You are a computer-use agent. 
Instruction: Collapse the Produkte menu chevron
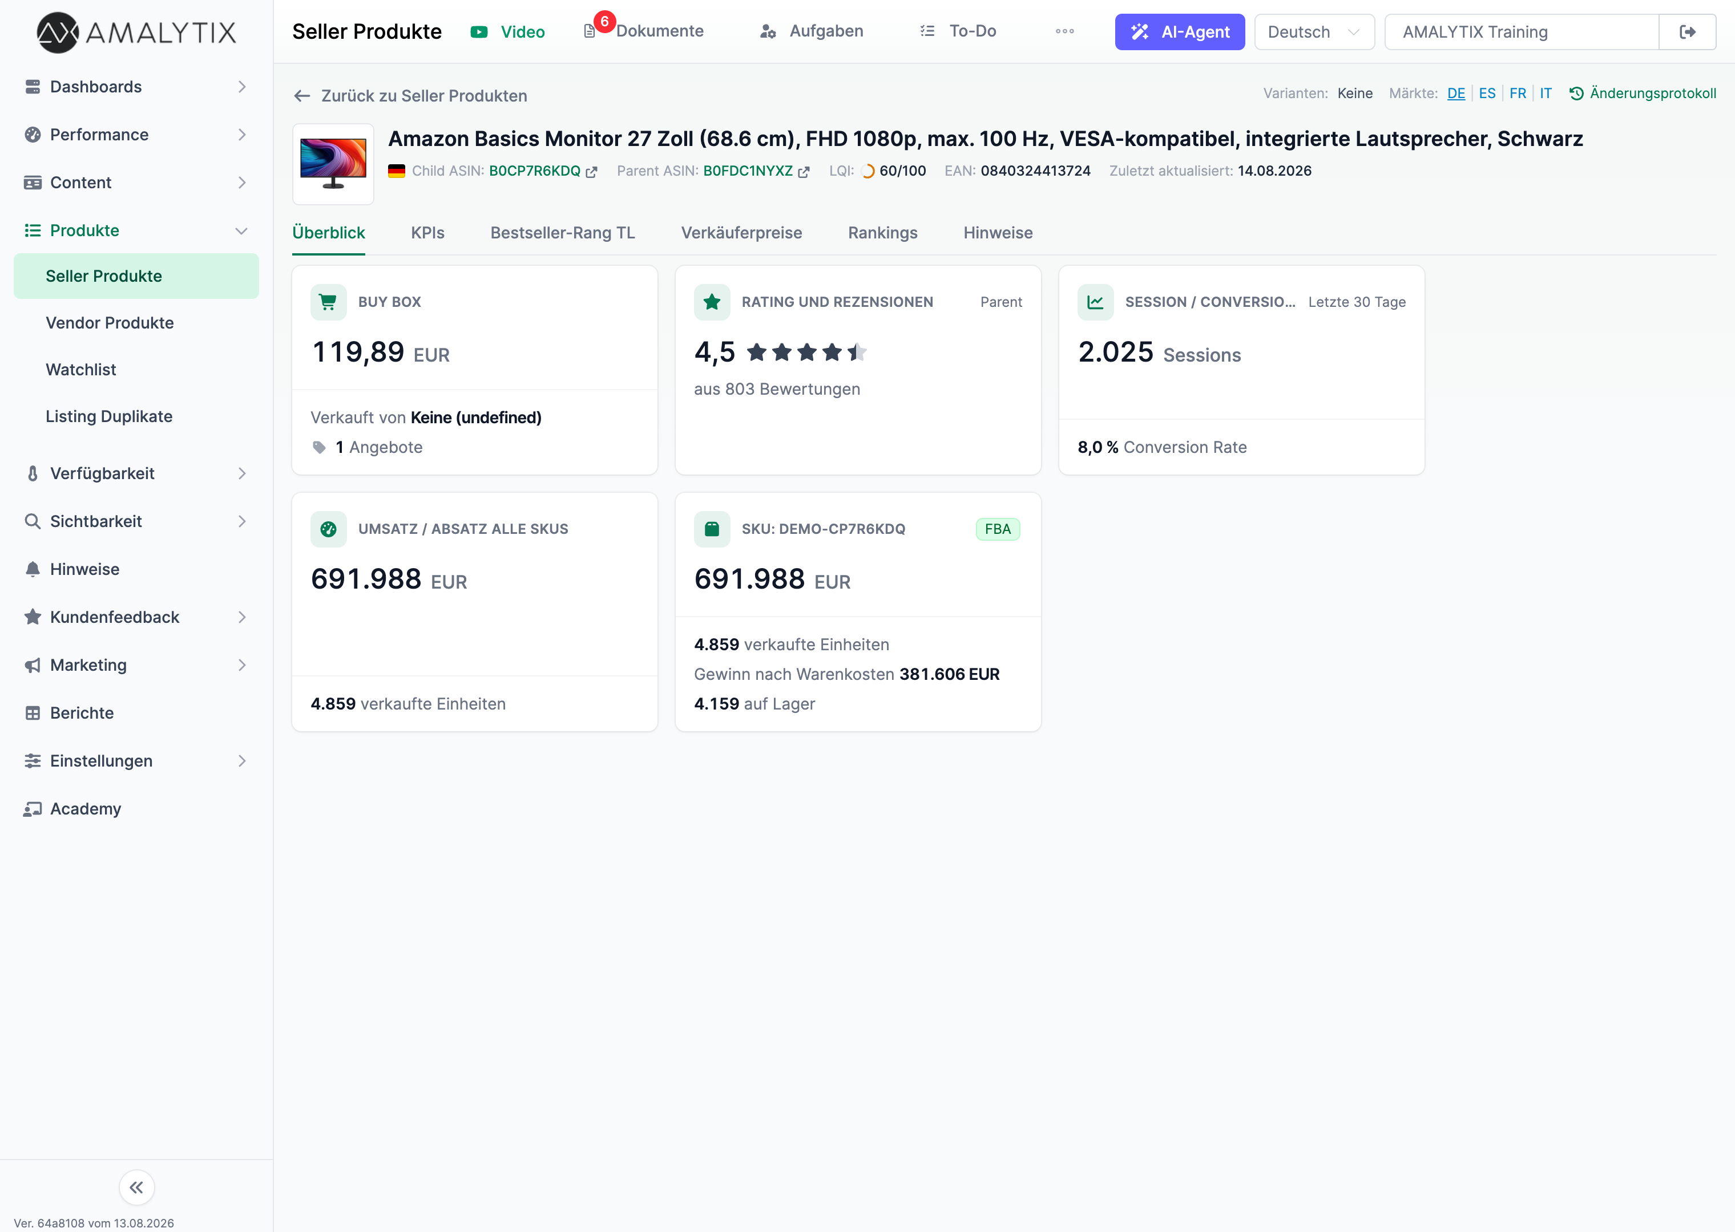242,230
